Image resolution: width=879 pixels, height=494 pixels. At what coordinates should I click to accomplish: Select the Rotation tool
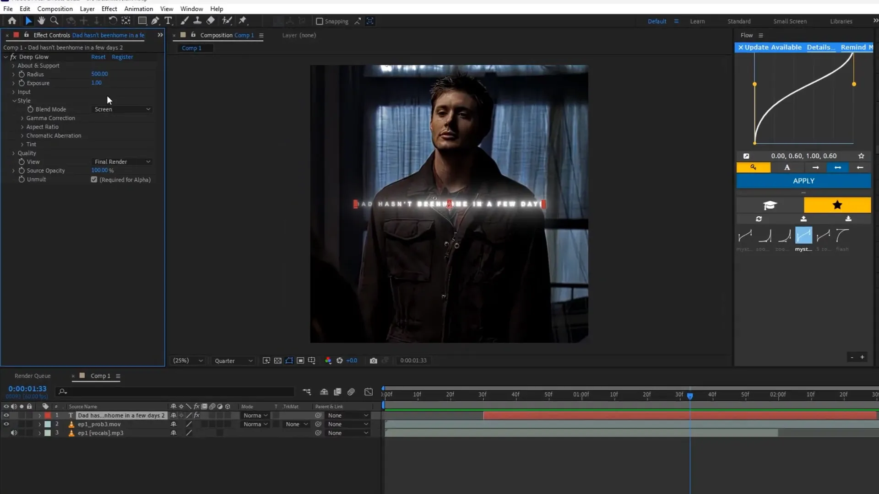click(113, 21)
